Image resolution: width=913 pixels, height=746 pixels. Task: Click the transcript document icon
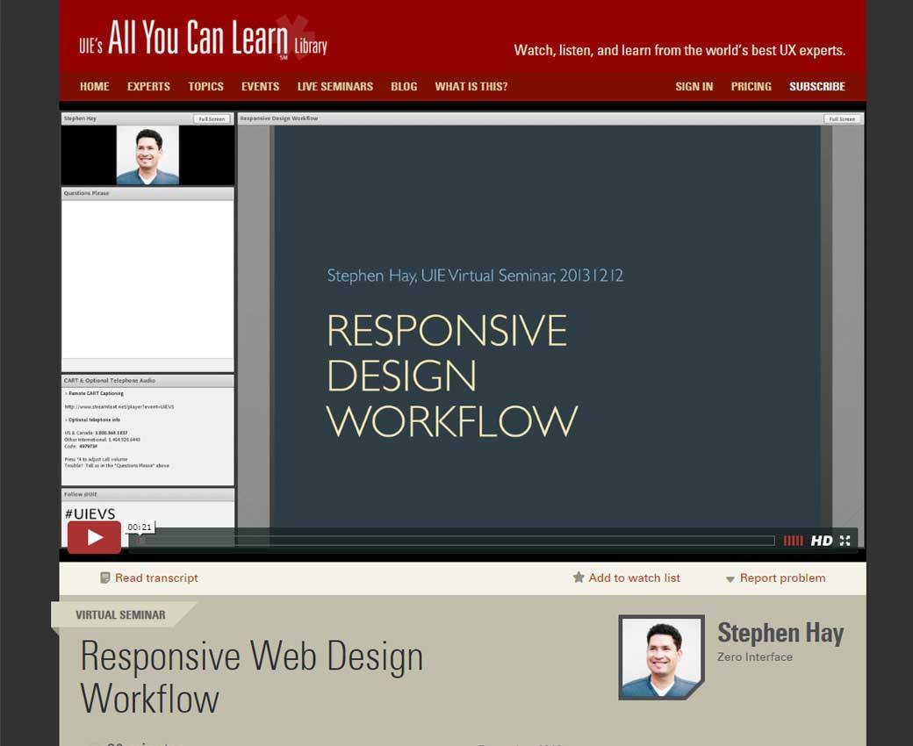[x=105, y=577]
